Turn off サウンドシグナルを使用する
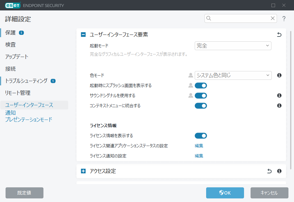The image size is (294, 202). pos(201,95)
